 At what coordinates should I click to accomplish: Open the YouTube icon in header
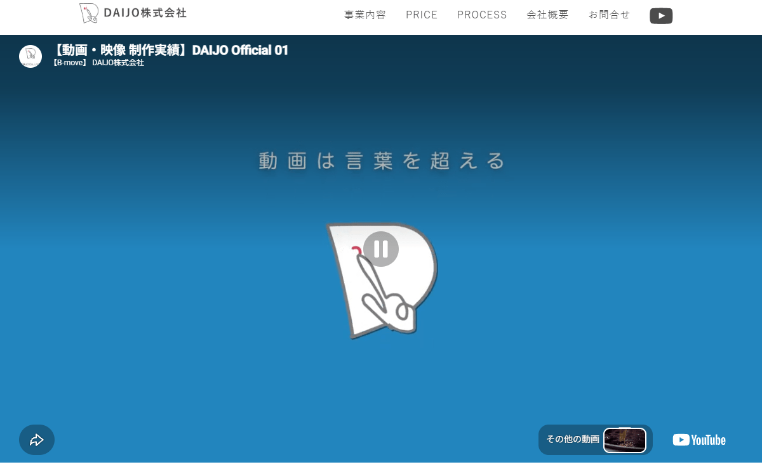click(661, 16)
